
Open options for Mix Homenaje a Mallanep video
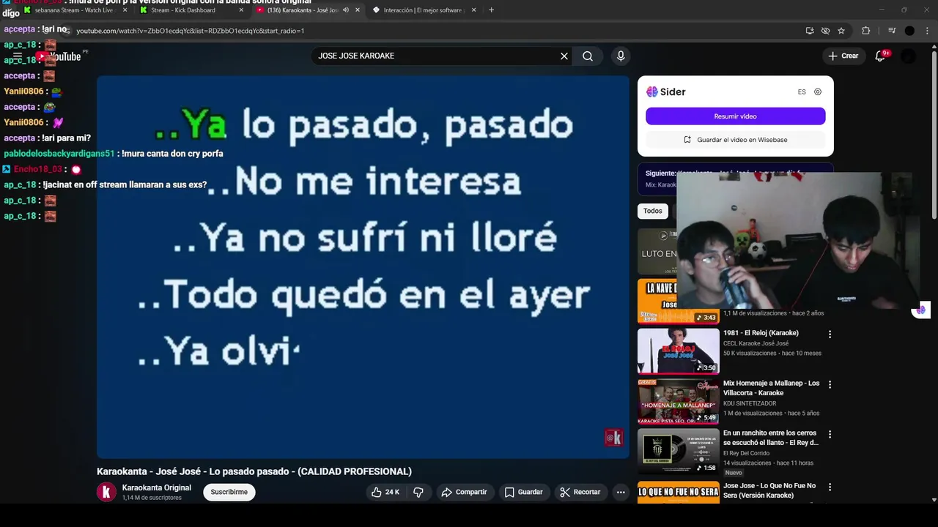click(x=830, y=384)
